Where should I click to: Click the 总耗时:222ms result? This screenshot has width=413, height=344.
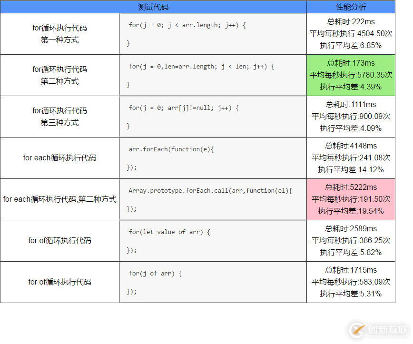pos(351,21)
